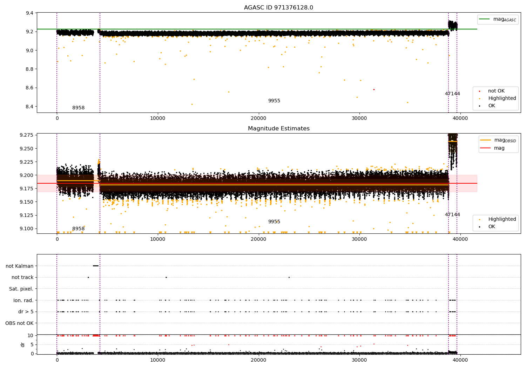Click the 9.125 y-axis tick label
The image size is (526, 368).
(x=27, y=215)
